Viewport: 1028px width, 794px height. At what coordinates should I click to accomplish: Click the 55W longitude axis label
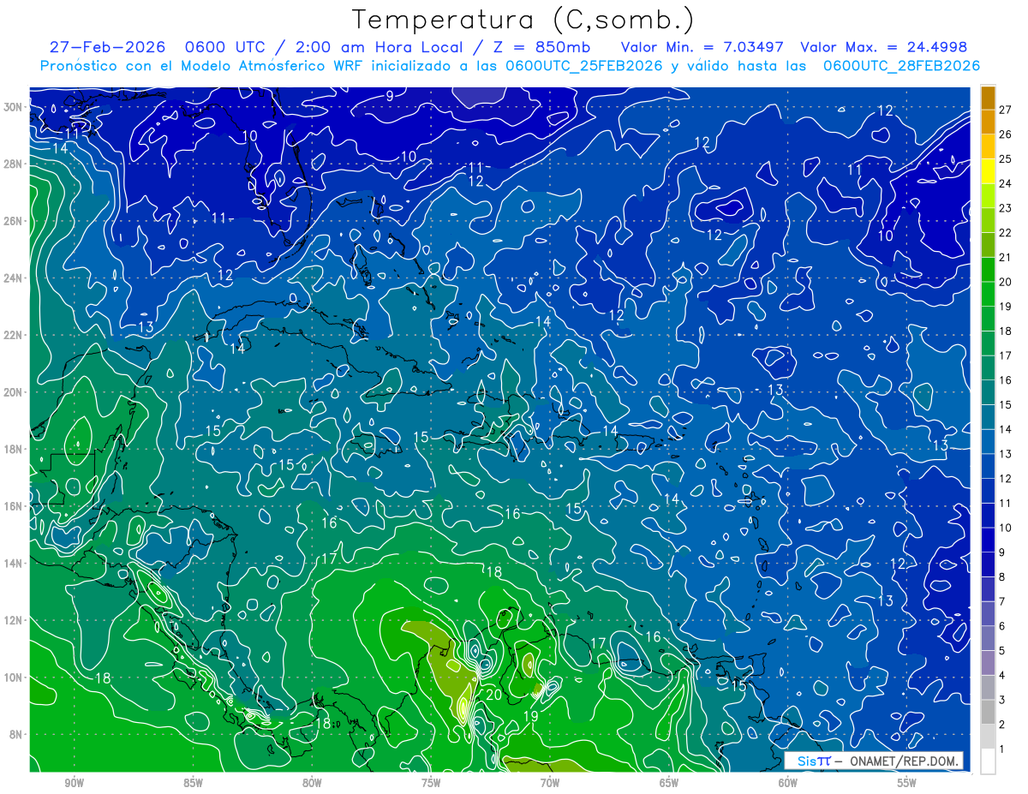(907, 783)
